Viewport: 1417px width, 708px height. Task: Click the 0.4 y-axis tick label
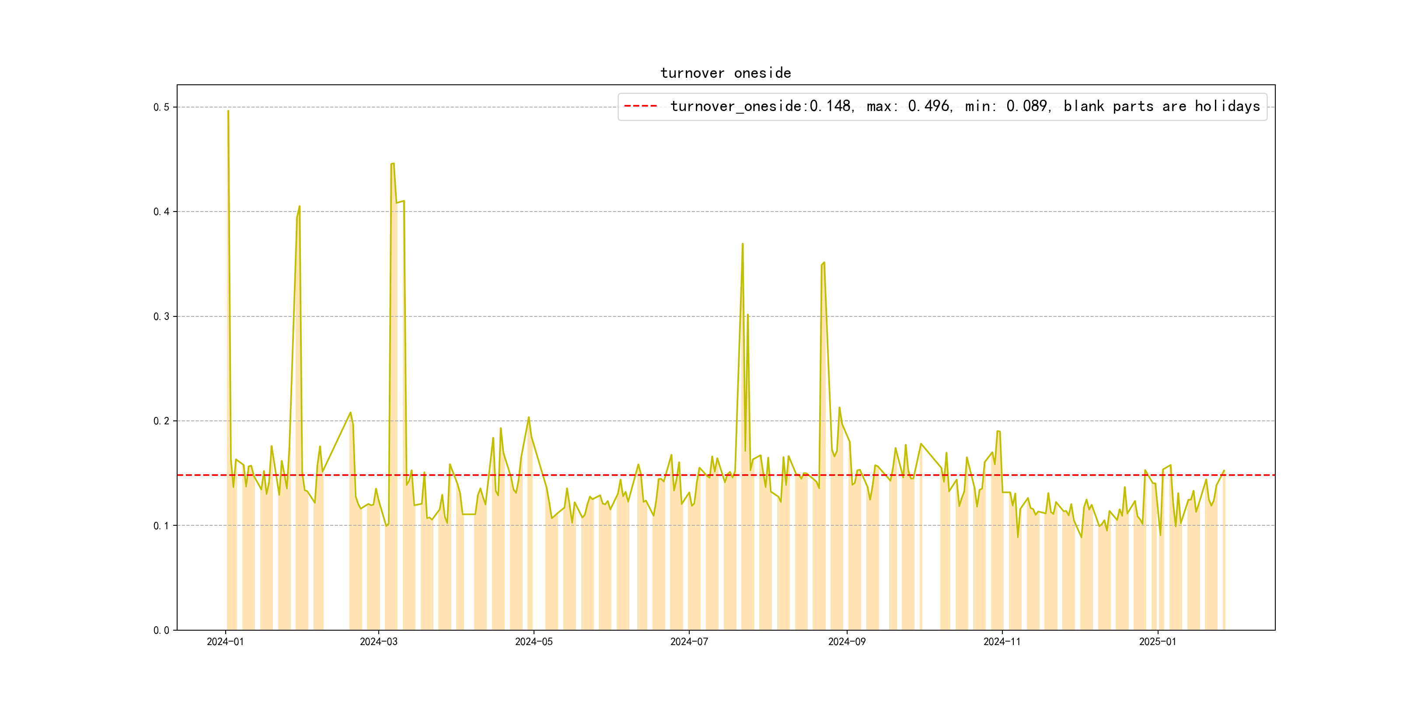pos(161,212)
